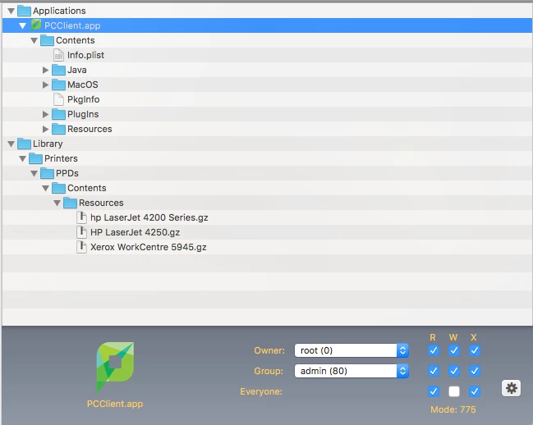Toggle Owner write permission checkbox
Viewport: 533px width, 425px height.
pyautogui.click(x=454, y=350)
